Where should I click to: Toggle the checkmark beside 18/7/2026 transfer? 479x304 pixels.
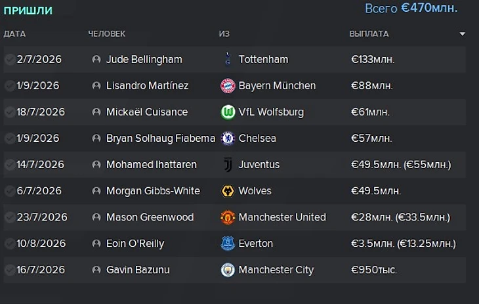(x=10, y=112)
